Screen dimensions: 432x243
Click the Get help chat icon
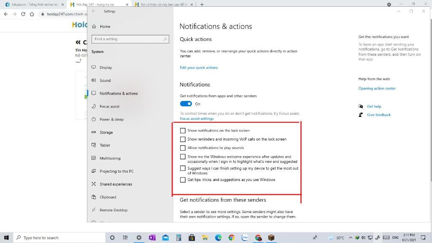click(361, 106)
